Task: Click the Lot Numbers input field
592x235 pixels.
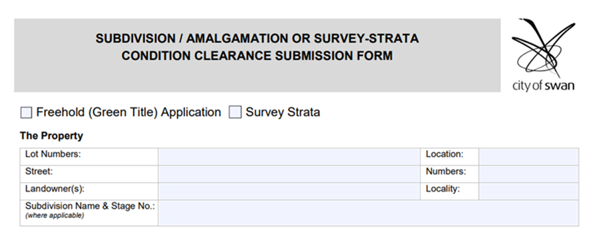Action: point(289,157)
